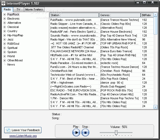Viewport: 160px width, 140px height.
Task: Select the Radio Nigel station row
Action: click(102, 39)
